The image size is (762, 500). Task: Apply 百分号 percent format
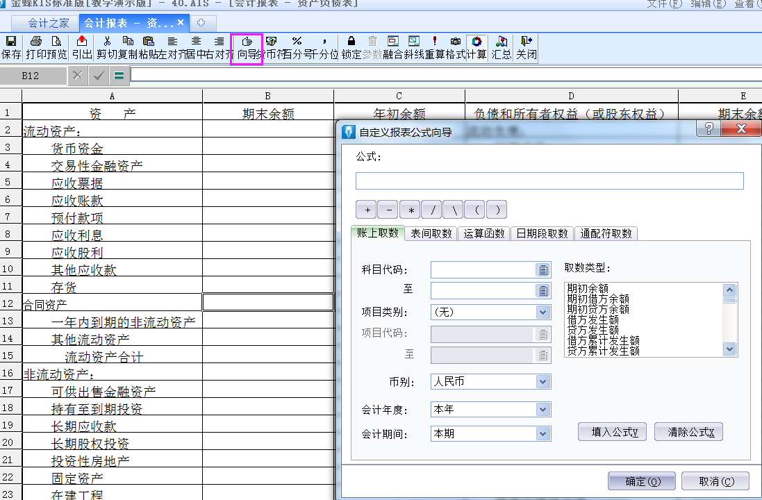pyautogui.click(x=297, y=47)
